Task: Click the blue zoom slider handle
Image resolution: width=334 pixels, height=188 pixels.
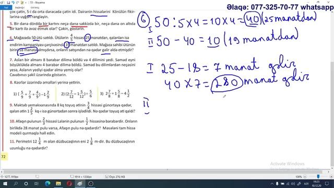Action: click(x=318, y=177)
